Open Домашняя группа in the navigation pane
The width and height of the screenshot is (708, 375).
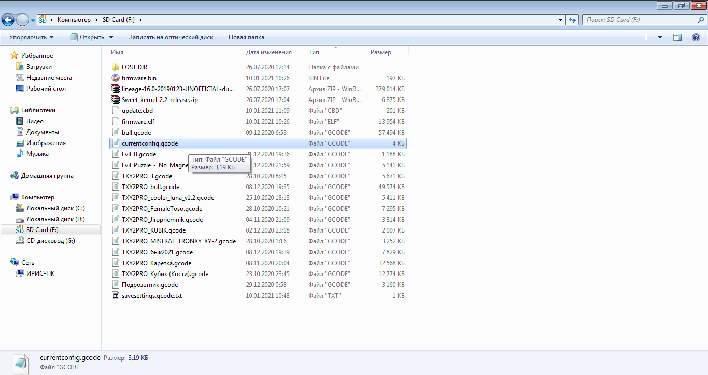coord(47,176)
